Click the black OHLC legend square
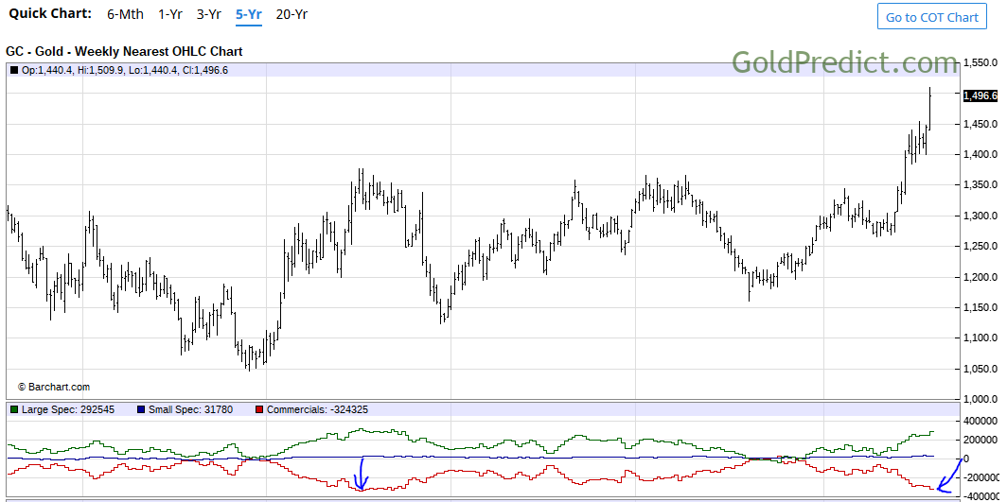 coord(14,71)
